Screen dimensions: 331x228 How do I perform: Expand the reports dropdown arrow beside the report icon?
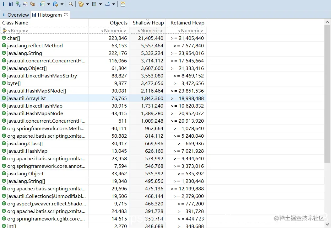point(49,4)
